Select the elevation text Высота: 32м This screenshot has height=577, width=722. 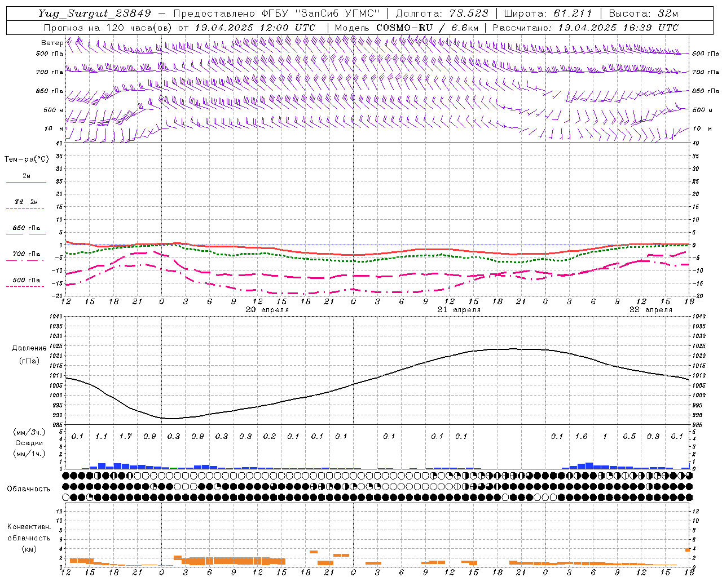(x=644, y=14)
